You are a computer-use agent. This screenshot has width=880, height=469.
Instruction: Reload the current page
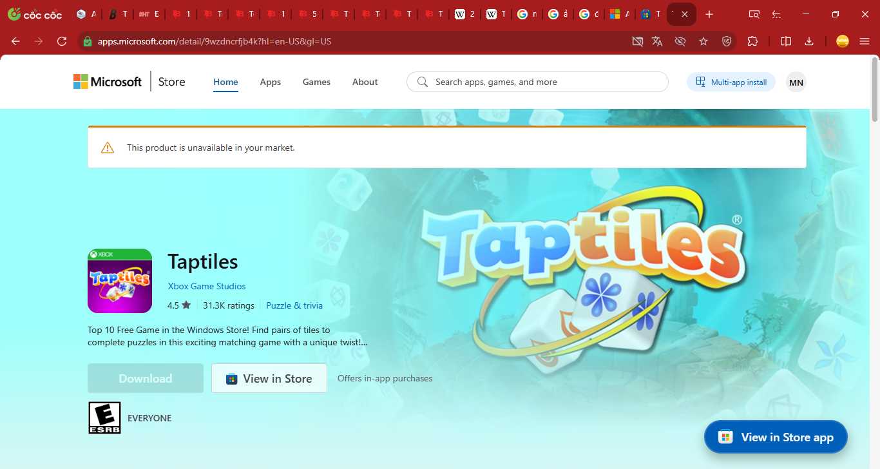(x=61, y=41)
